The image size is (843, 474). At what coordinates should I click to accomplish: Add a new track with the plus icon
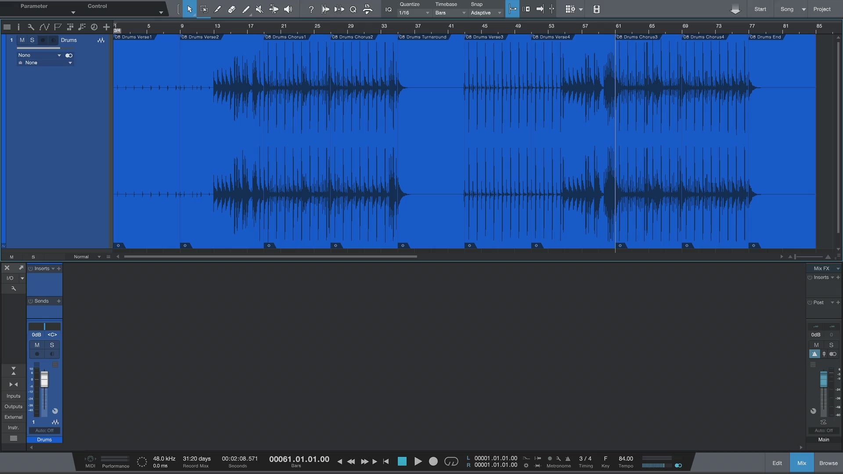(x=106, y=27)
